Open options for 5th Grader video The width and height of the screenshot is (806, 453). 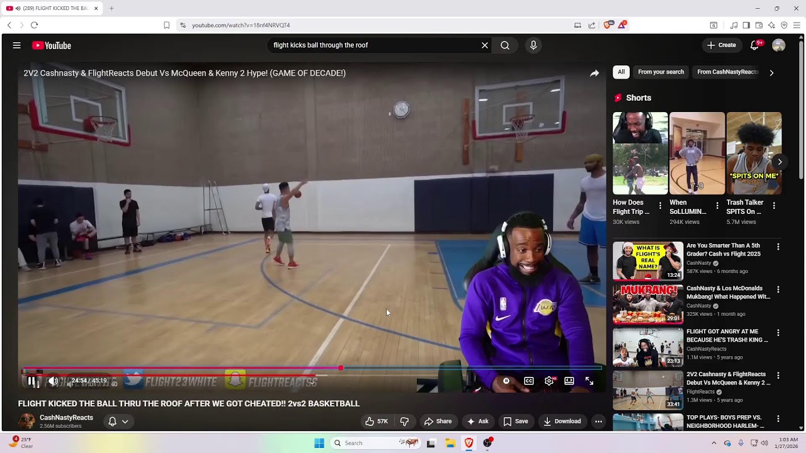click(778, 247)
